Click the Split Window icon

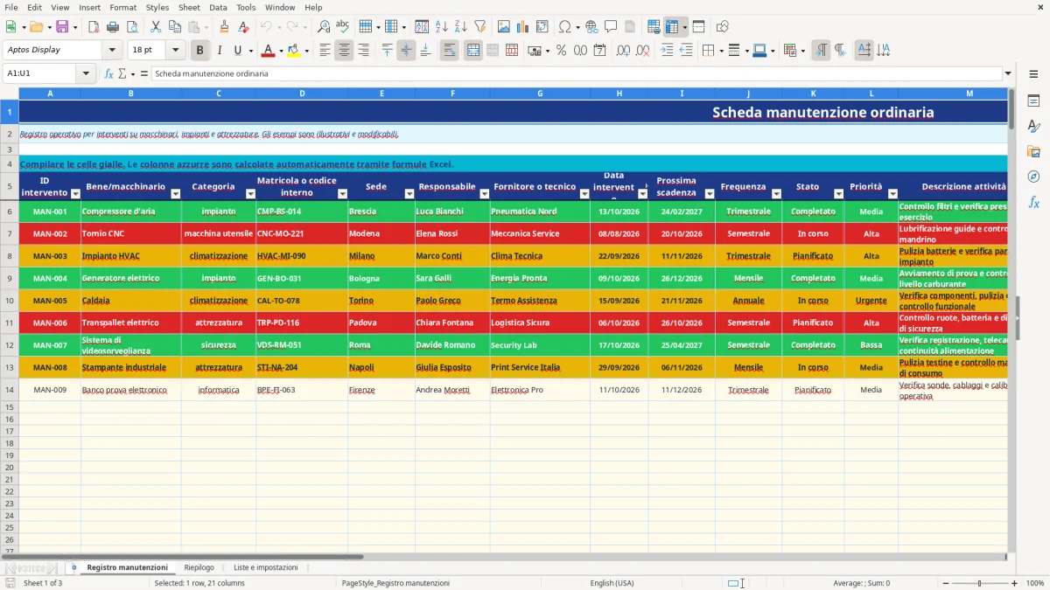pos(698,27)
